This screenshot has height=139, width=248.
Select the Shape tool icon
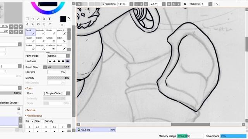coord(44,19)
